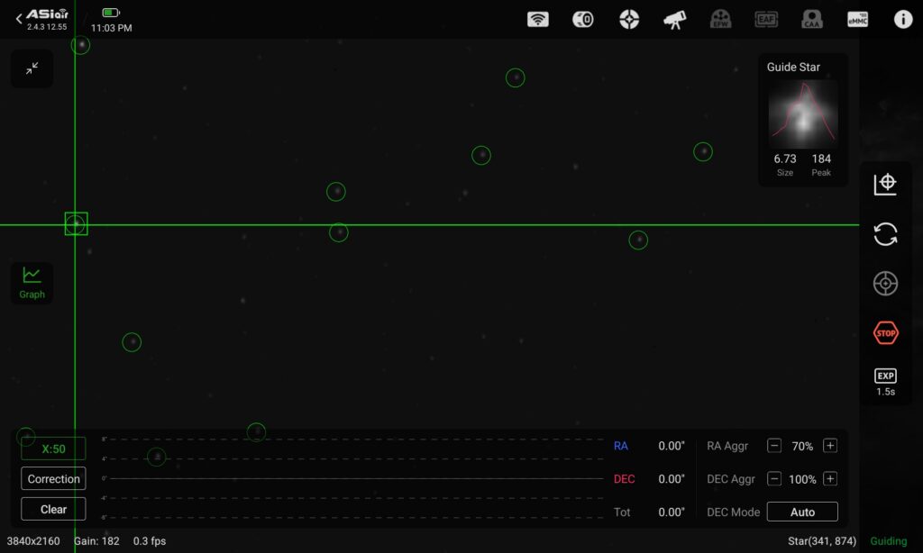923x553 pixels.
Task: Go back using the ASIAIR arrow
Action: pos(19,18)
